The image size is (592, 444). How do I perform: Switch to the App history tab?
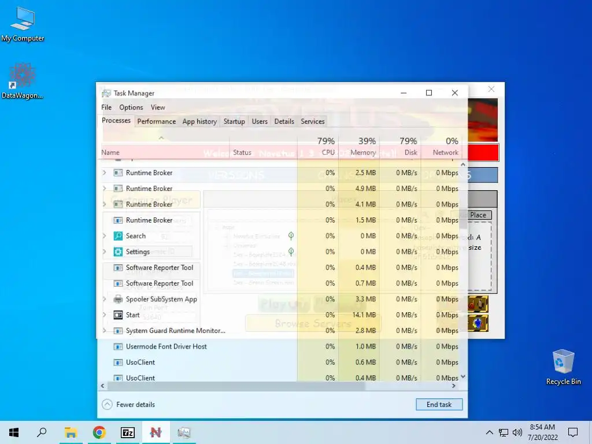tap(199, 121)
